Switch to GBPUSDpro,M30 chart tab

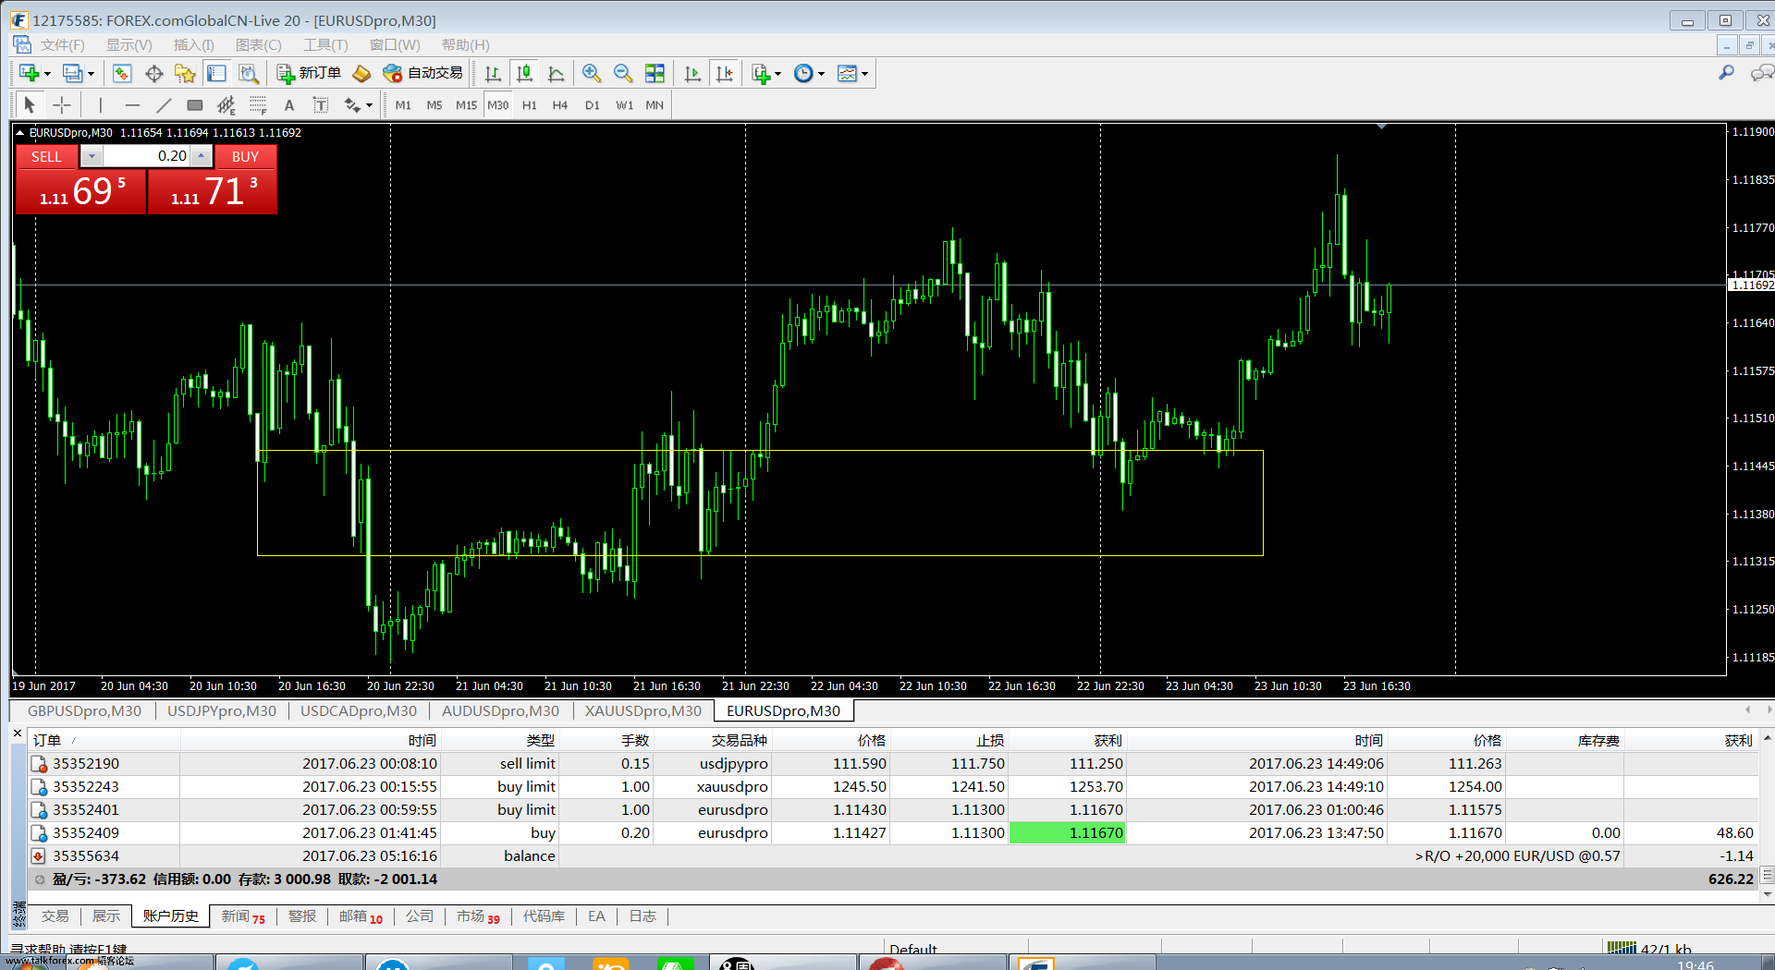click(84, 710)
